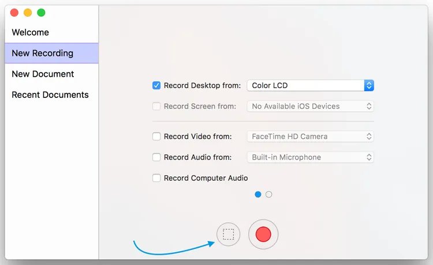Viewport: 433px width, 265px height.
Task: Click the red record button
Action: 263,234
